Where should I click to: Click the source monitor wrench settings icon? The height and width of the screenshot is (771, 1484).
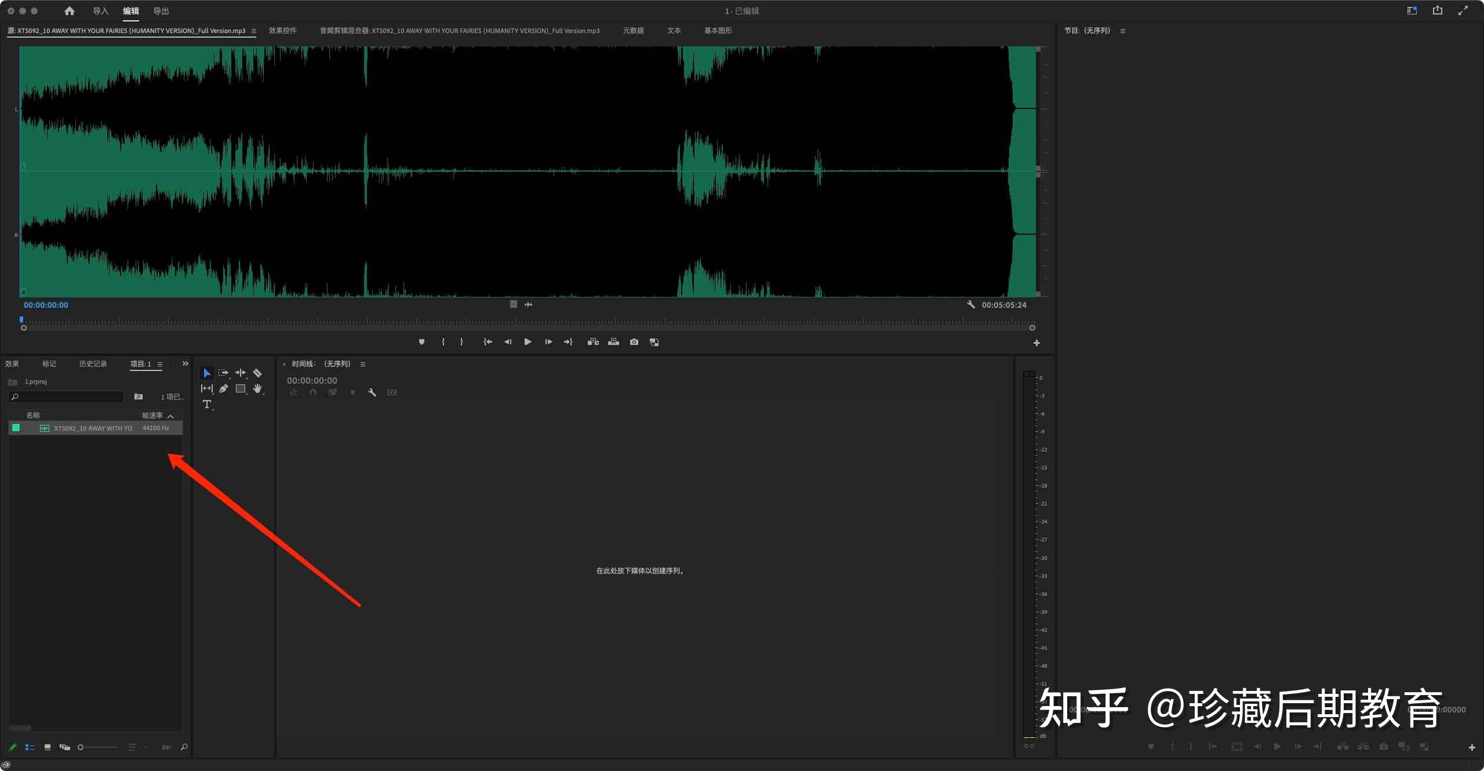970,304
